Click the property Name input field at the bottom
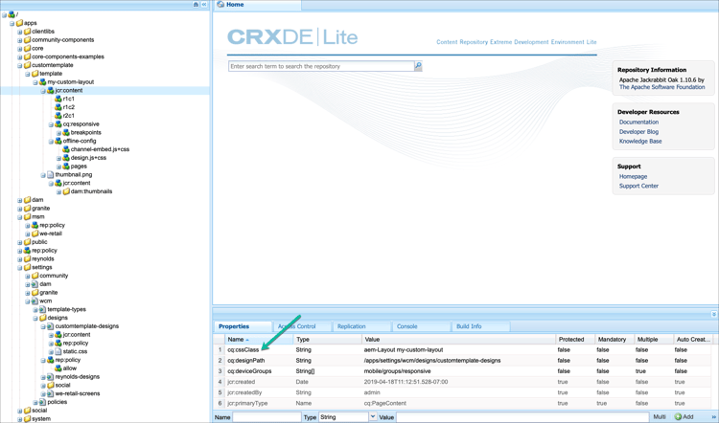This screenshot has height=423, width=719. click(x=267, y=417)
